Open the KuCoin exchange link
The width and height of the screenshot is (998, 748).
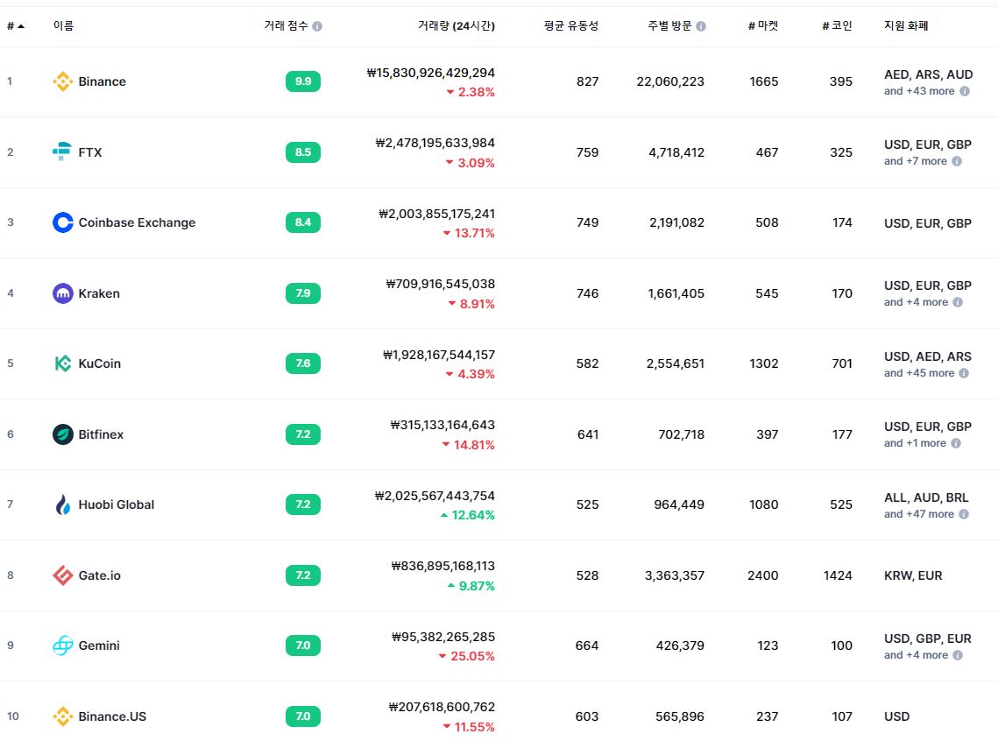pyautogui.click(x=99, y=363)
